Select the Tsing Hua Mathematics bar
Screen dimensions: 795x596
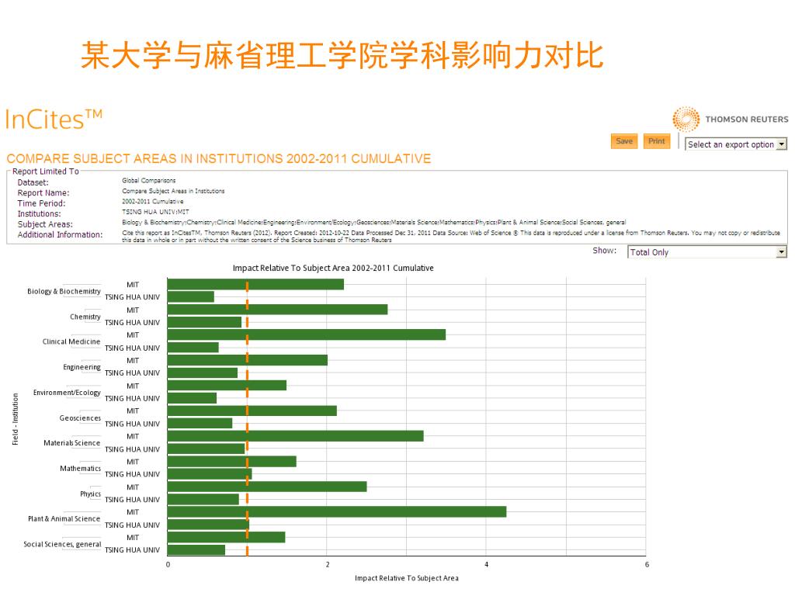coord(210,474)
